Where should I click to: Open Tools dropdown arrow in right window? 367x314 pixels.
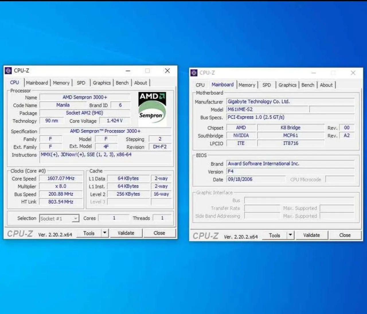tap(290, 235)
